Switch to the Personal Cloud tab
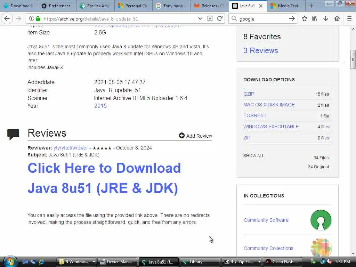Viewport: 356px width, 267px height. tap(133, 6)
